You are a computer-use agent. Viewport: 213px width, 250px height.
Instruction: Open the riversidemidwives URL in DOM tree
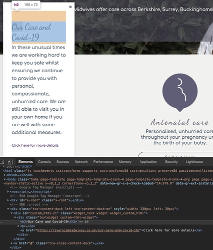click(x=88, y=230)
